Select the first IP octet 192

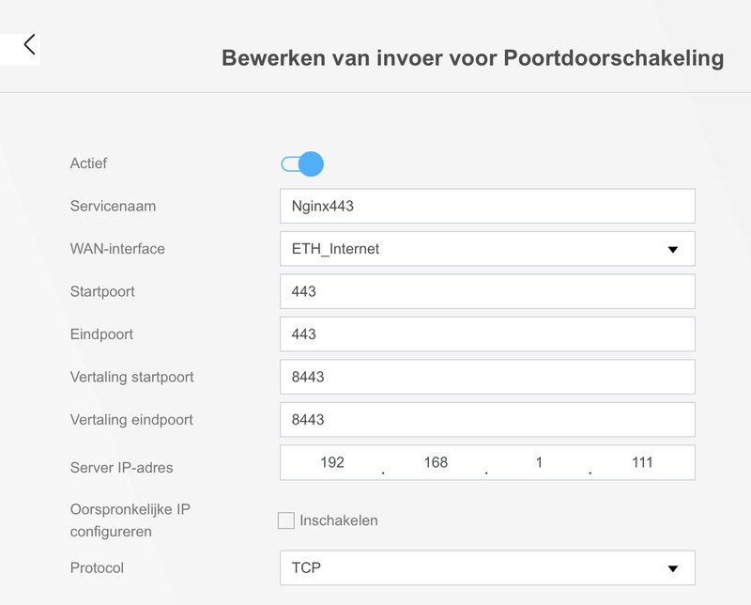(331, 462)
